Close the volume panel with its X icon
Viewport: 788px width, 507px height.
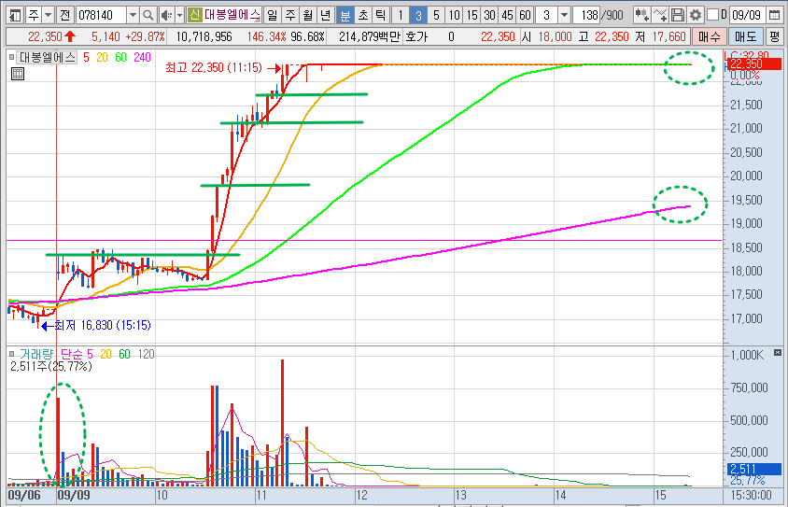click(x=778, y=352)
